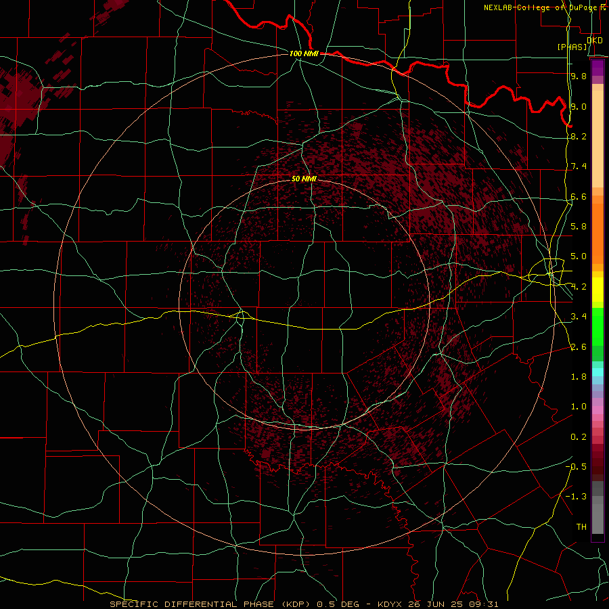Click the 1.0 value on the color scale
This screenshot has height=609, width=609.
click(579, 407)
